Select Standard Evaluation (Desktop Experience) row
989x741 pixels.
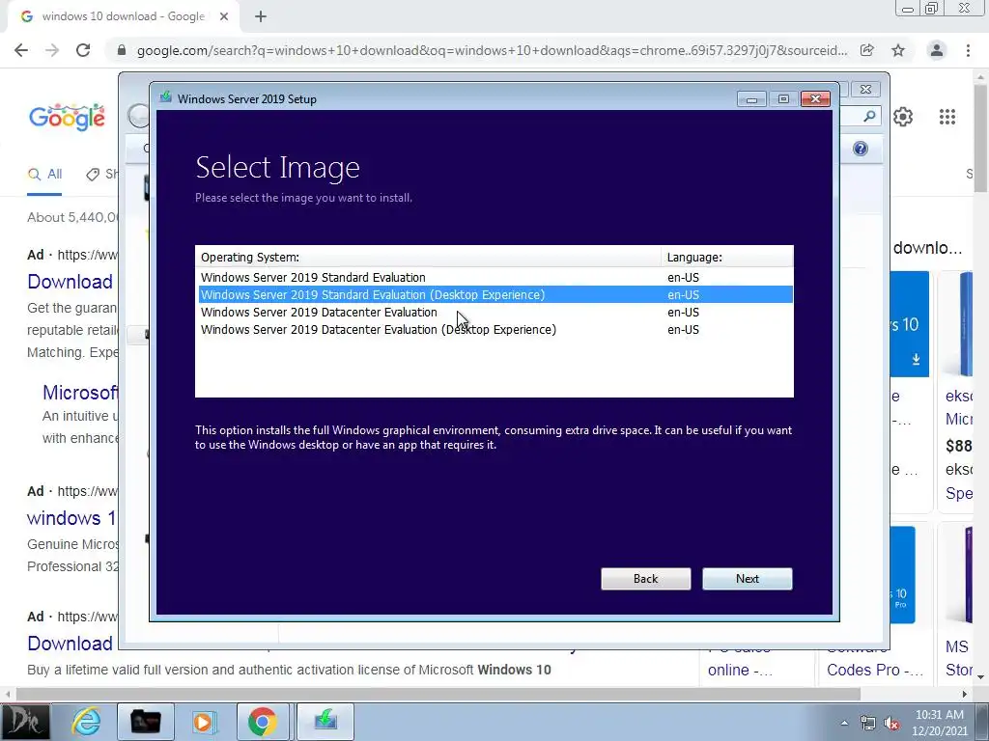pos(495,294)
